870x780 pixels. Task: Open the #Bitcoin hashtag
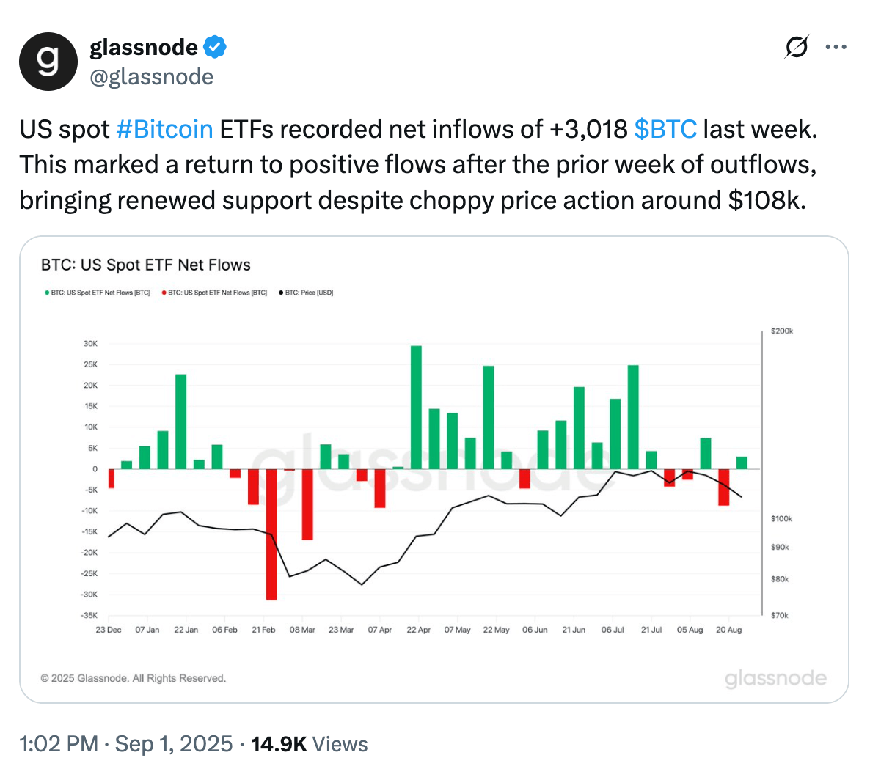click(164, 129)
